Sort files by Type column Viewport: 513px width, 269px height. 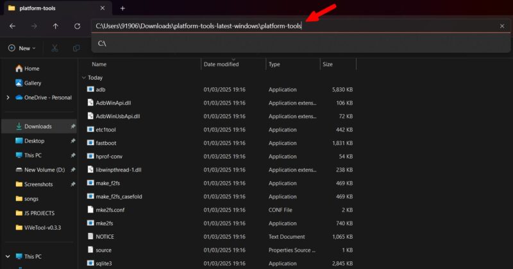click(x=274, y=64)
